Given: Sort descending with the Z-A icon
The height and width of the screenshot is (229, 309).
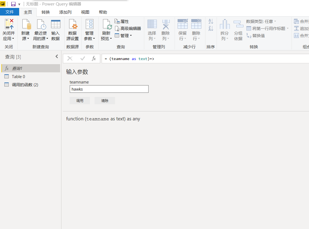Looking at the screenshot, I should pos(211,28).
